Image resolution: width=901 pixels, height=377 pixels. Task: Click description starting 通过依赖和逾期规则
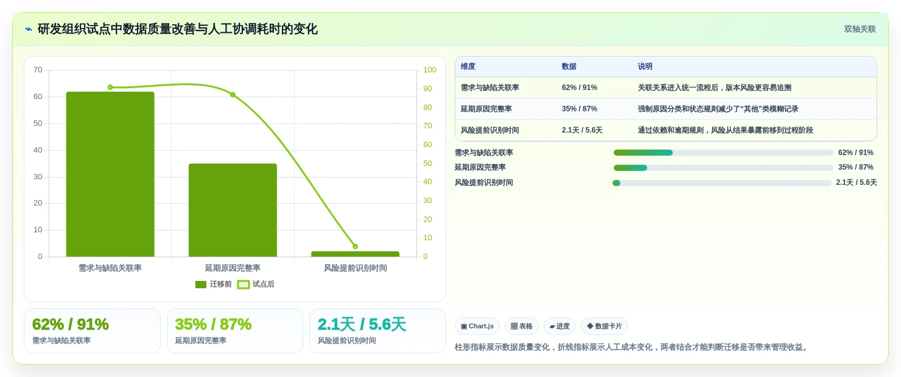tap(726, 130)
